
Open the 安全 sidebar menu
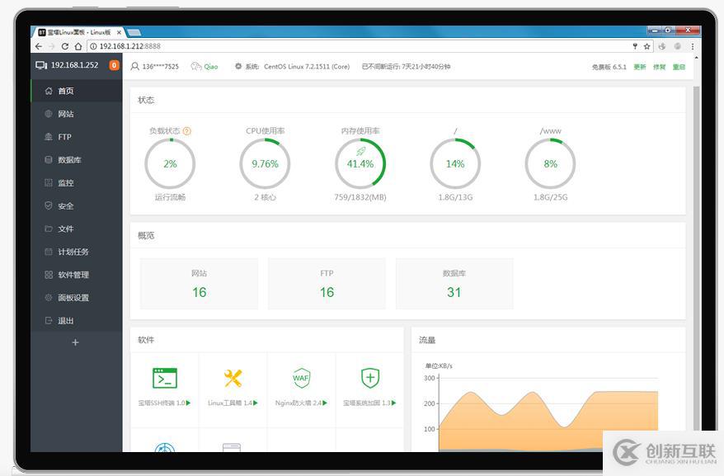click(77, 205)
